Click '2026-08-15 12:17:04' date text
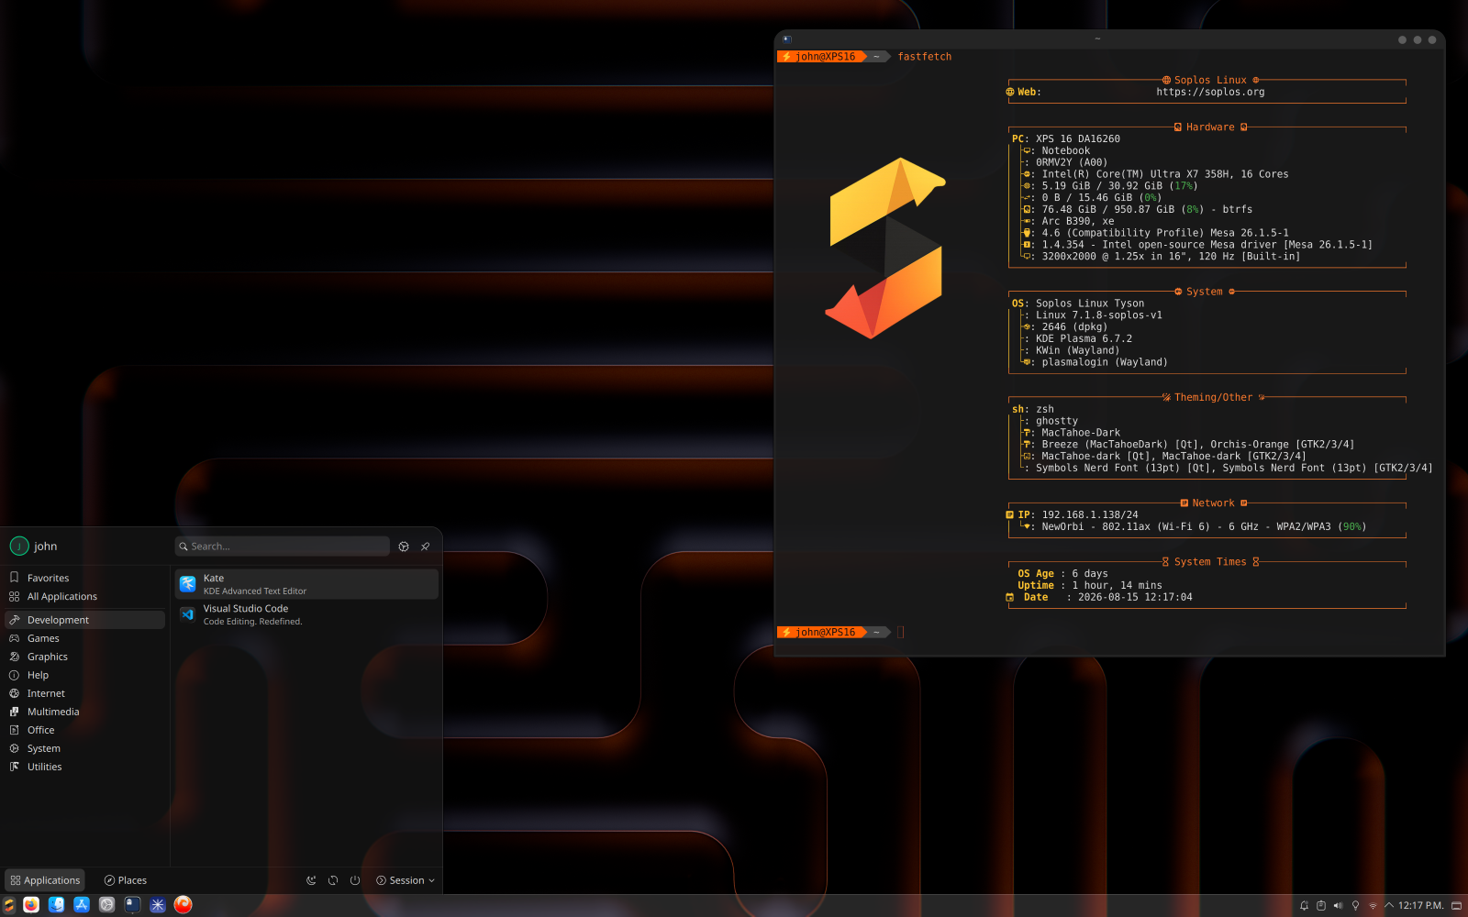Viewport: 1468px width, 917px height. 1135,598
